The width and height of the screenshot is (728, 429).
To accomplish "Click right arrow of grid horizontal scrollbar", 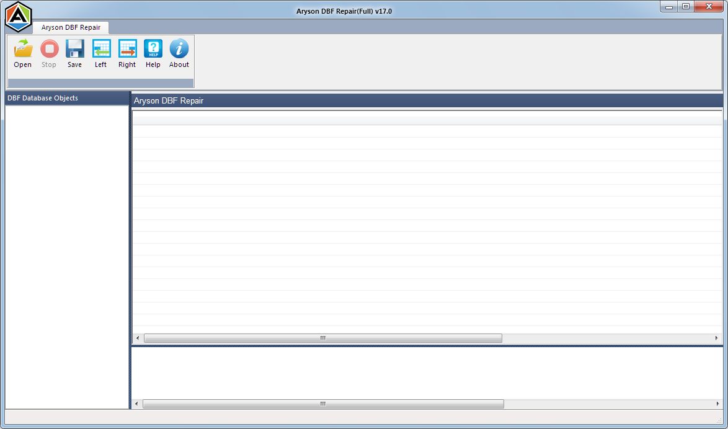I will pyautogui.click(x=717, y=338).
